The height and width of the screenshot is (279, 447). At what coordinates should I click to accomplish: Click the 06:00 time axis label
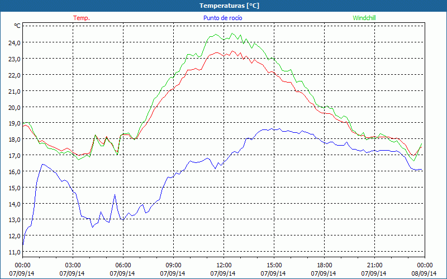pyautogui.click(x=123, y=266)
